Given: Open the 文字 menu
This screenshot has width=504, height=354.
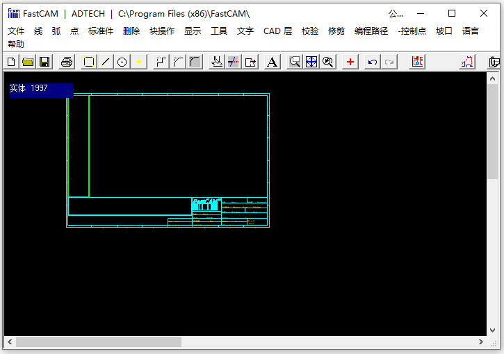Looking at the screenshot, I should (x=245, y=31).
